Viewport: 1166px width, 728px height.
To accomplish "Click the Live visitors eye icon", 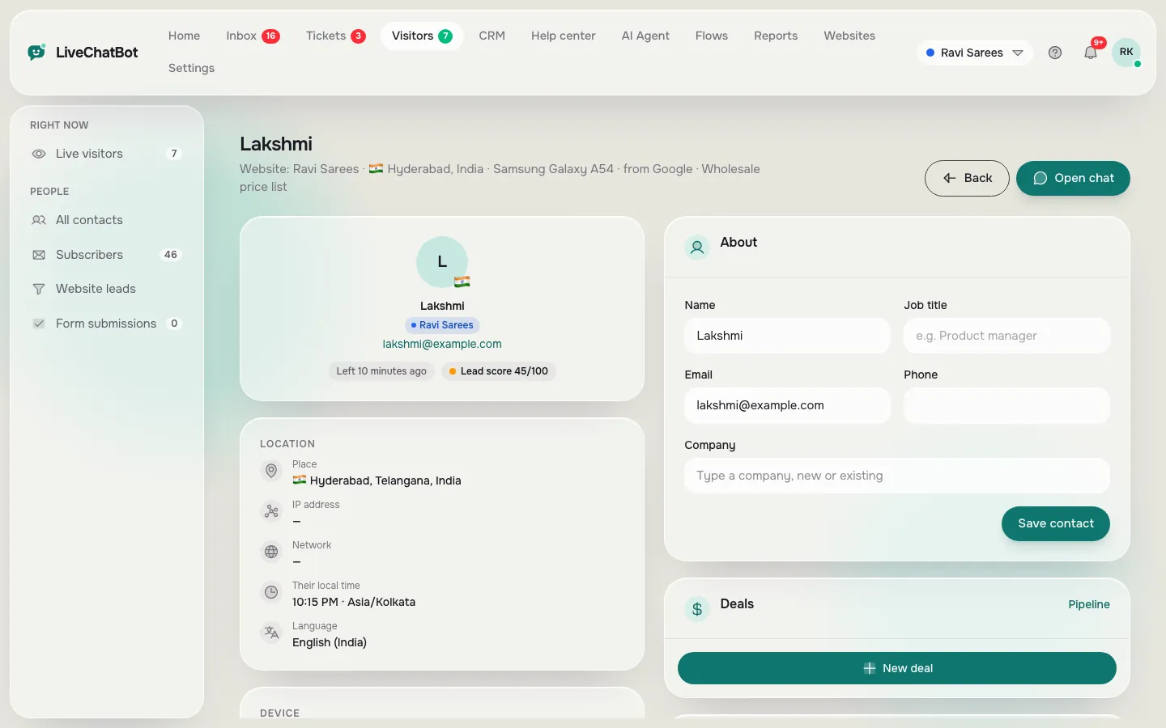I will (39, 154).
